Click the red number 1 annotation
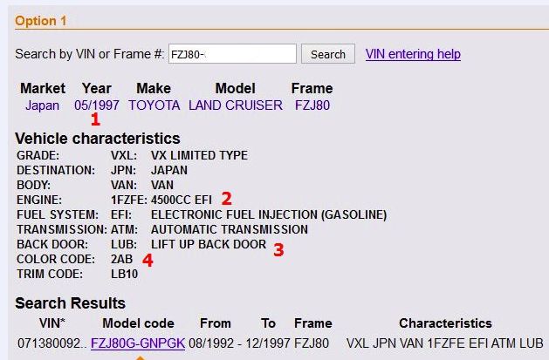 [96, 122]
